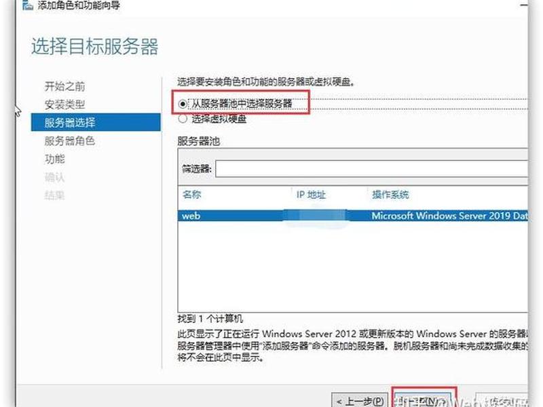Select the 服务器选择 step

pyautogui.click(x=96, y=122)
